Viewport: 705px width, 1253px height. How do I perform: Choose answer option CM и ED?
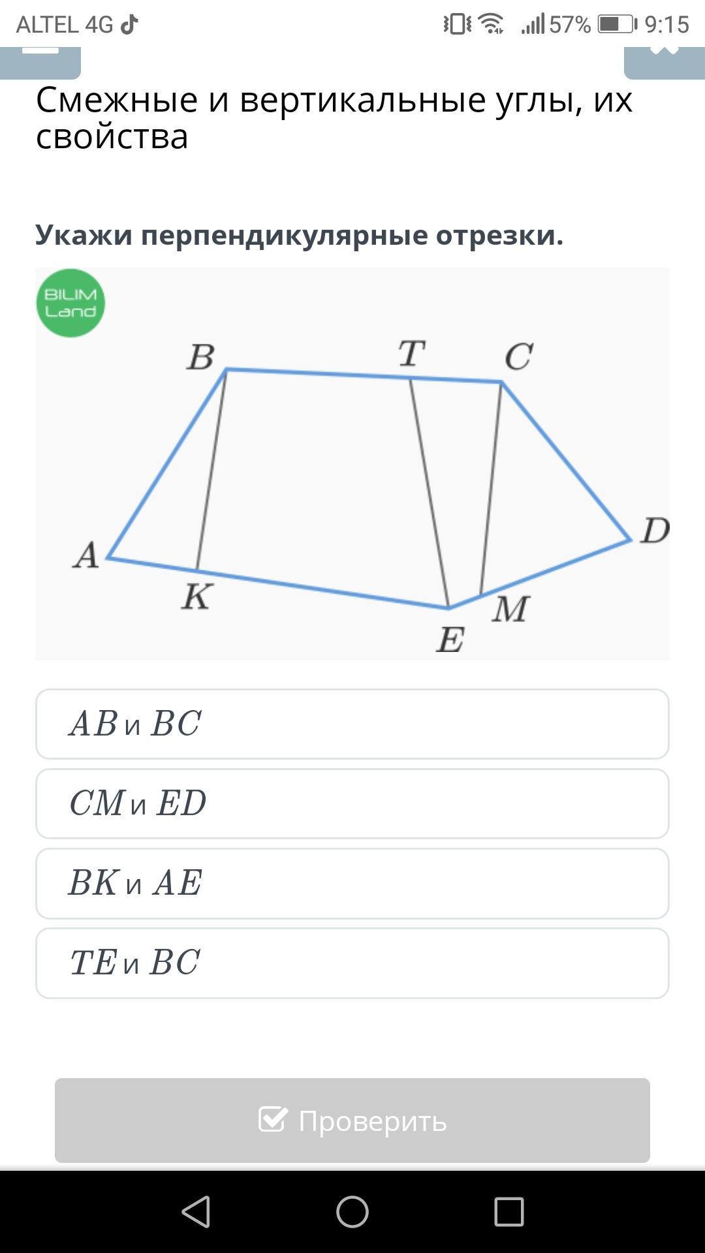point(352,803)
